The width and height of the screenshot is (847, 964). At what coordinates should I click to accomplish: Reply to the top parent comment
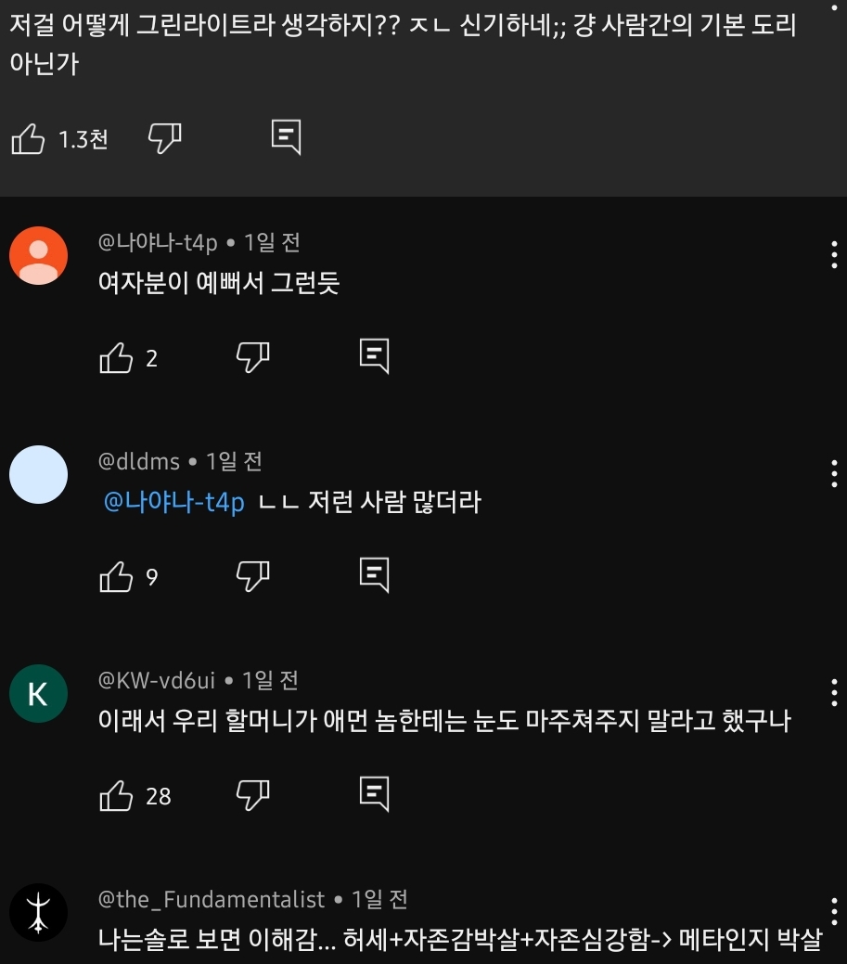click(x=286, y=137)
